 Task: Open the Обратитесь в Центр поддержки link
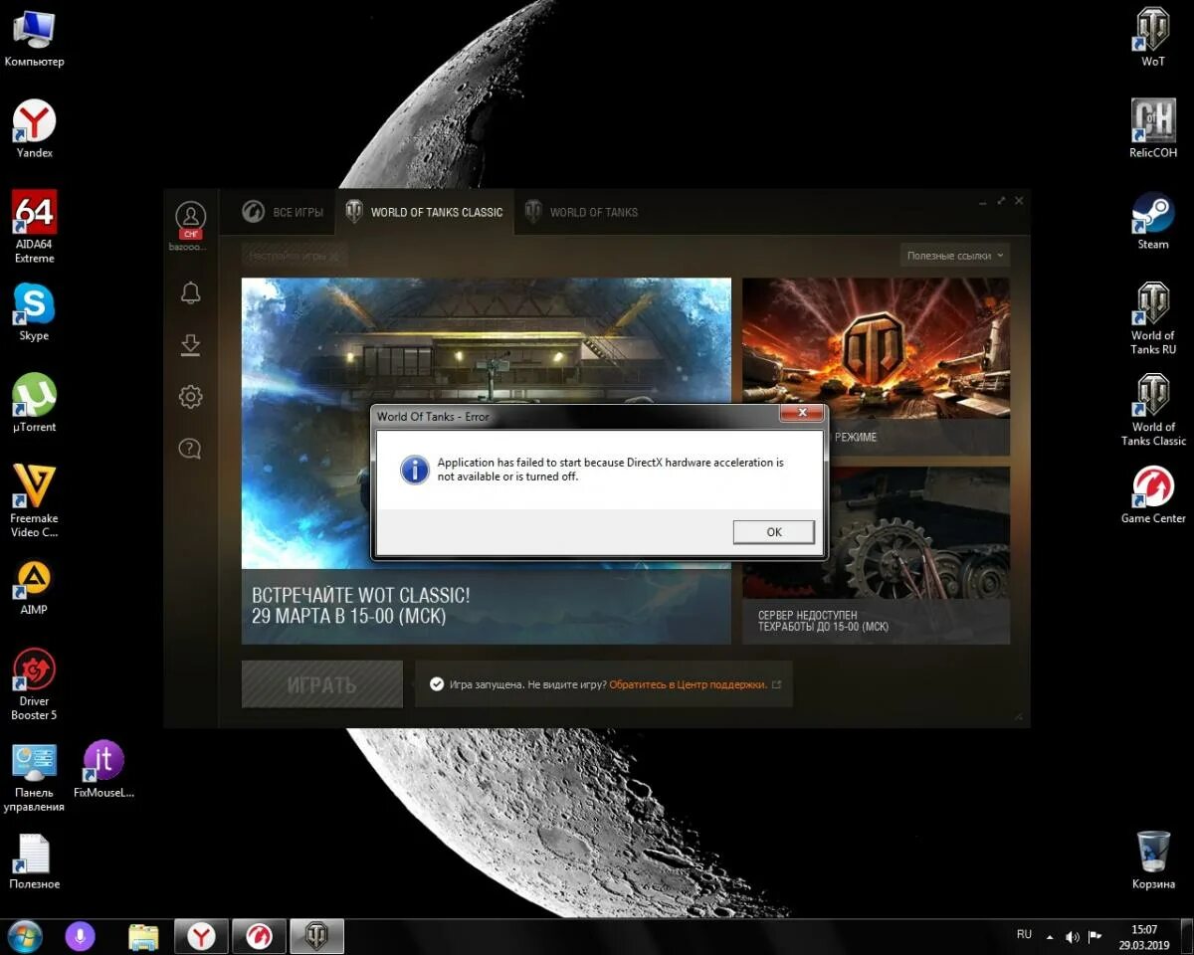(x=689, y=684)
